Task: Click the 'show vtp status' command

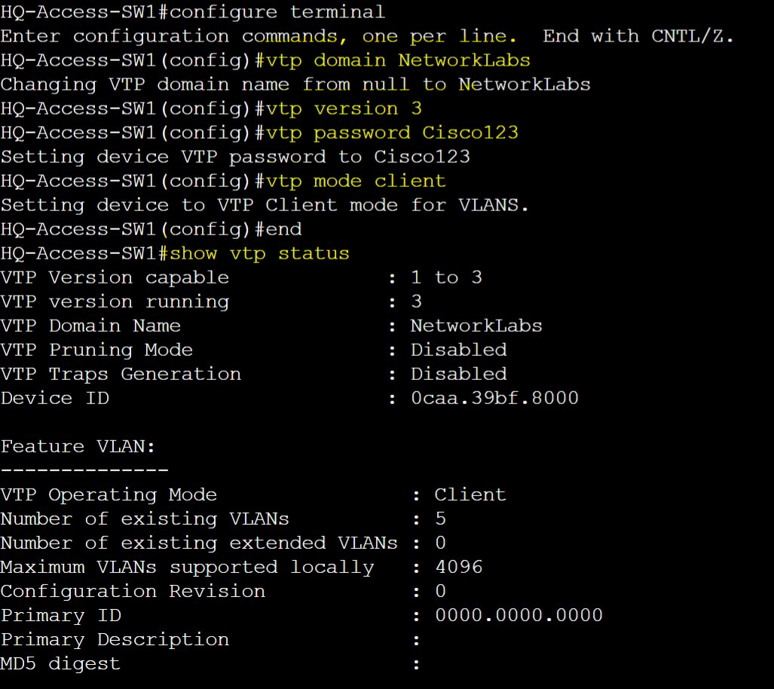Action: click(x=260, y=254)
